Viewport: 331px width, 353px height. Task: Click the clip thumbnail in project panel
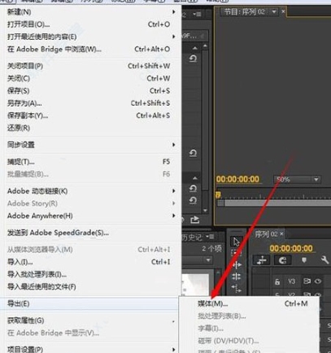point(196,284)
